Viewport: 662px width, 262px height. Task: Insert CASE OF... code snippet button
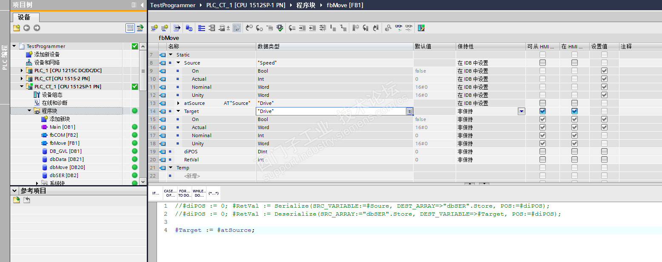(x=170, y=193)
